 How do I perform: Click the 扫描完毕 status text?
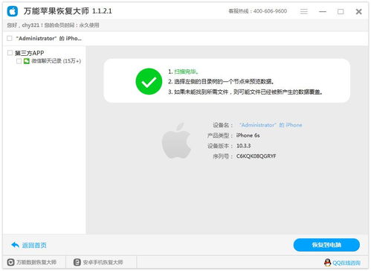click(186, 71)
